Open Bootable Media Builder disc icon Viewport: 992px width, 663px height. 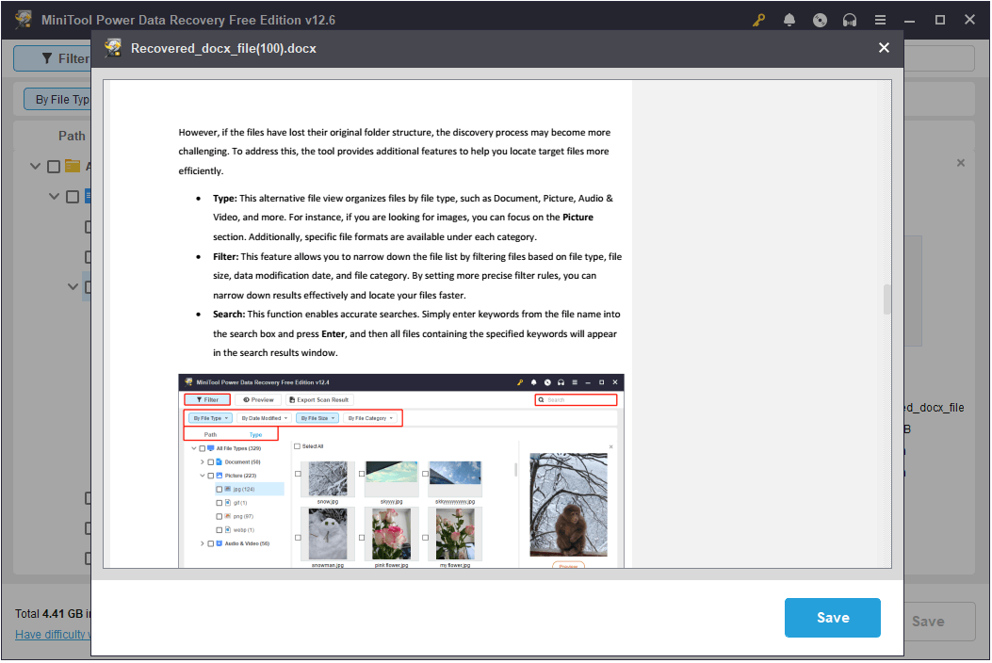click(x=820, y=19)
